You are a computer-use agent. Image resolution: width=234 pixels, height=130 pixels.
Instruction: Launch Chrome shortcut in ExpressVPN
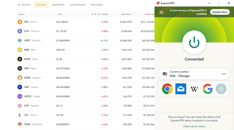(167, 89)
